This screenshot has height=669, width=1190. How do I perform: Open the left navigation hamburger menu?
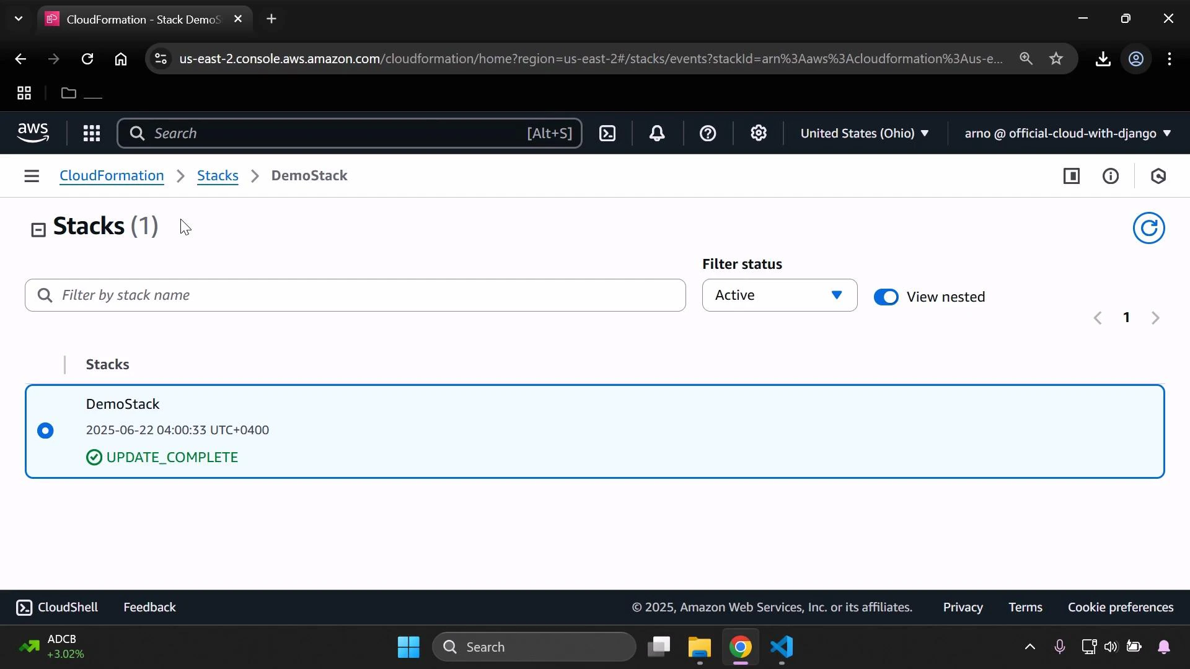tap(32, 176)
